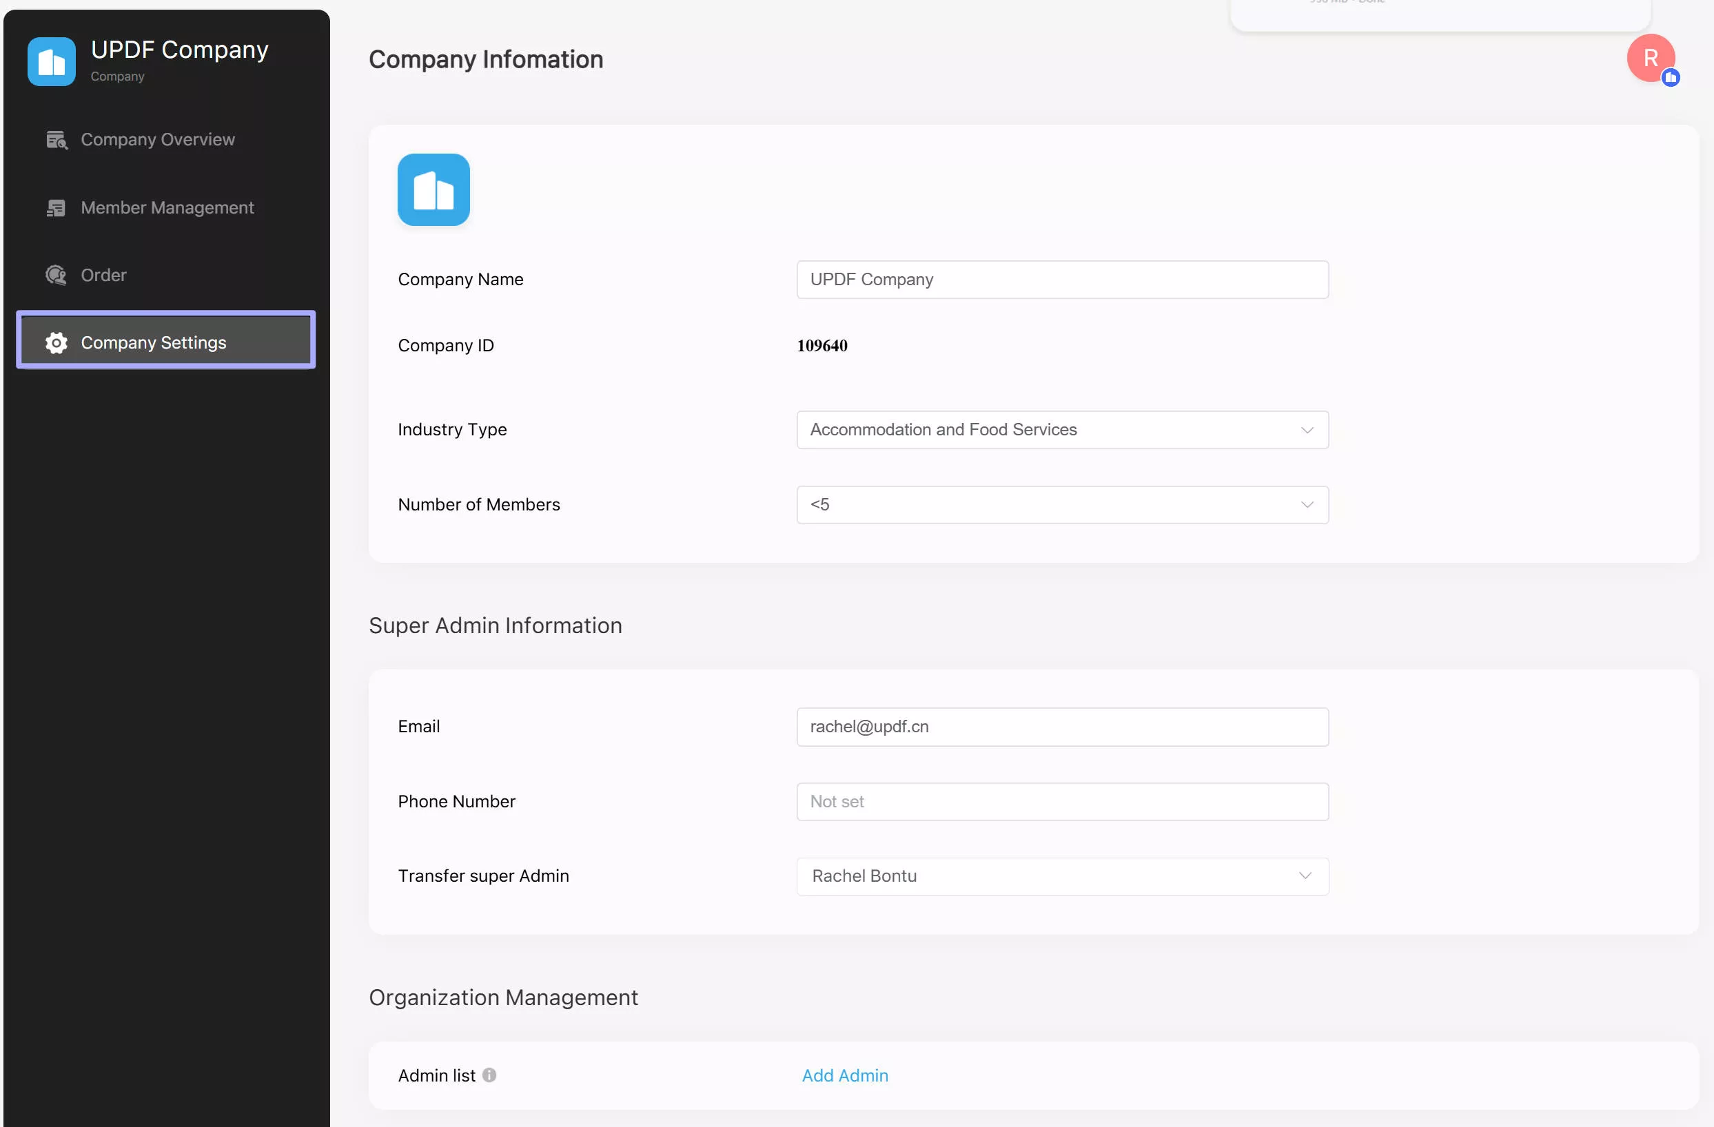
Task: Click the Number of Members chevron arrow
Action: pos(1307,504)
